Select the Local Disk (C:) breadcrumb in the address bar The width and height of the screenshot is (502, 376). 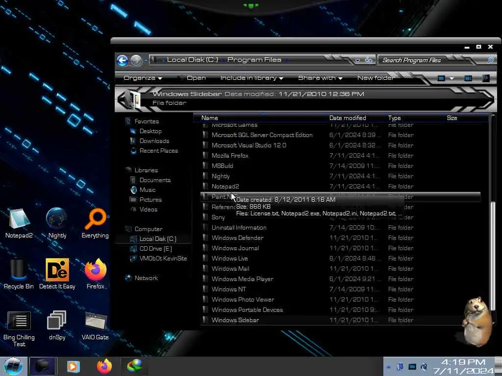pyautogui.click(x=192, y=60)
